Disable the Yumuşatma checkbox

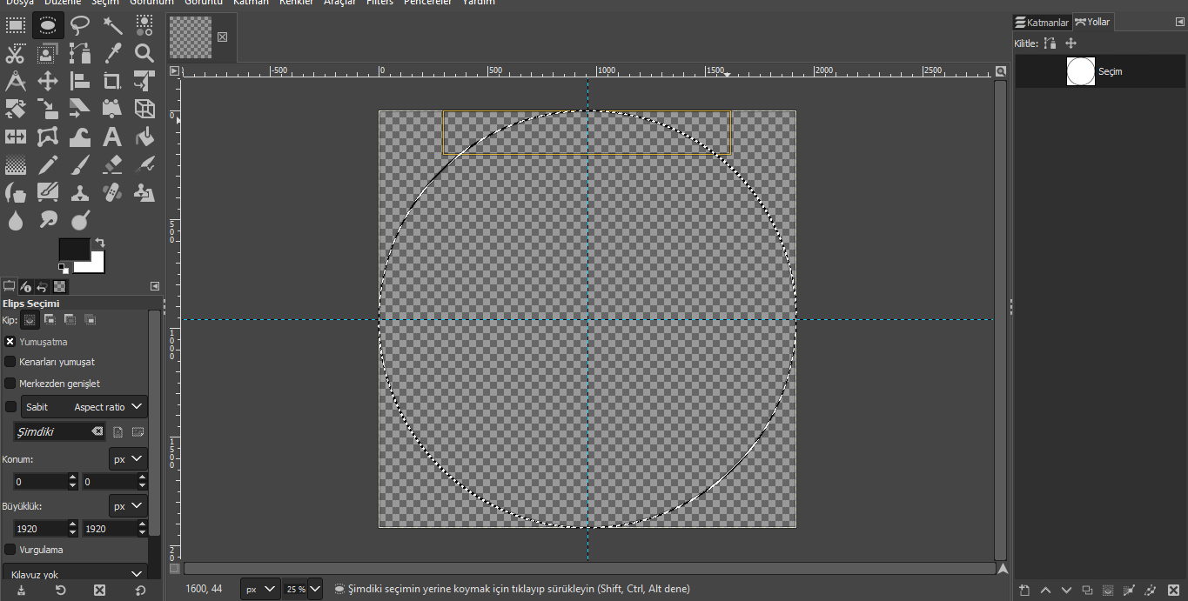point(10,342)
